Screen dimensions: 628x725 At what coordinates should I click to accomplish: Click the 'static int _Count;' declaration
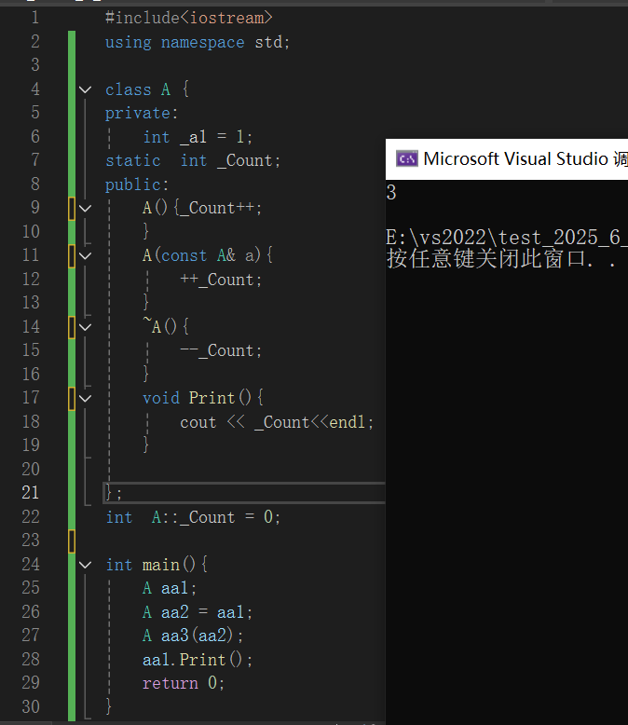(x=193, y=161)
